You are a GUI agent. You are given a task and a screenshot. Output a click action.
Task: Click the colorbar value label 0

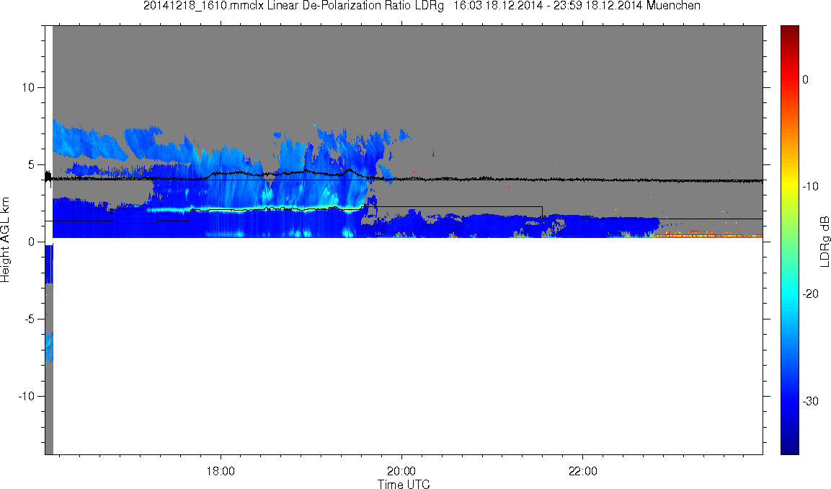806,79
